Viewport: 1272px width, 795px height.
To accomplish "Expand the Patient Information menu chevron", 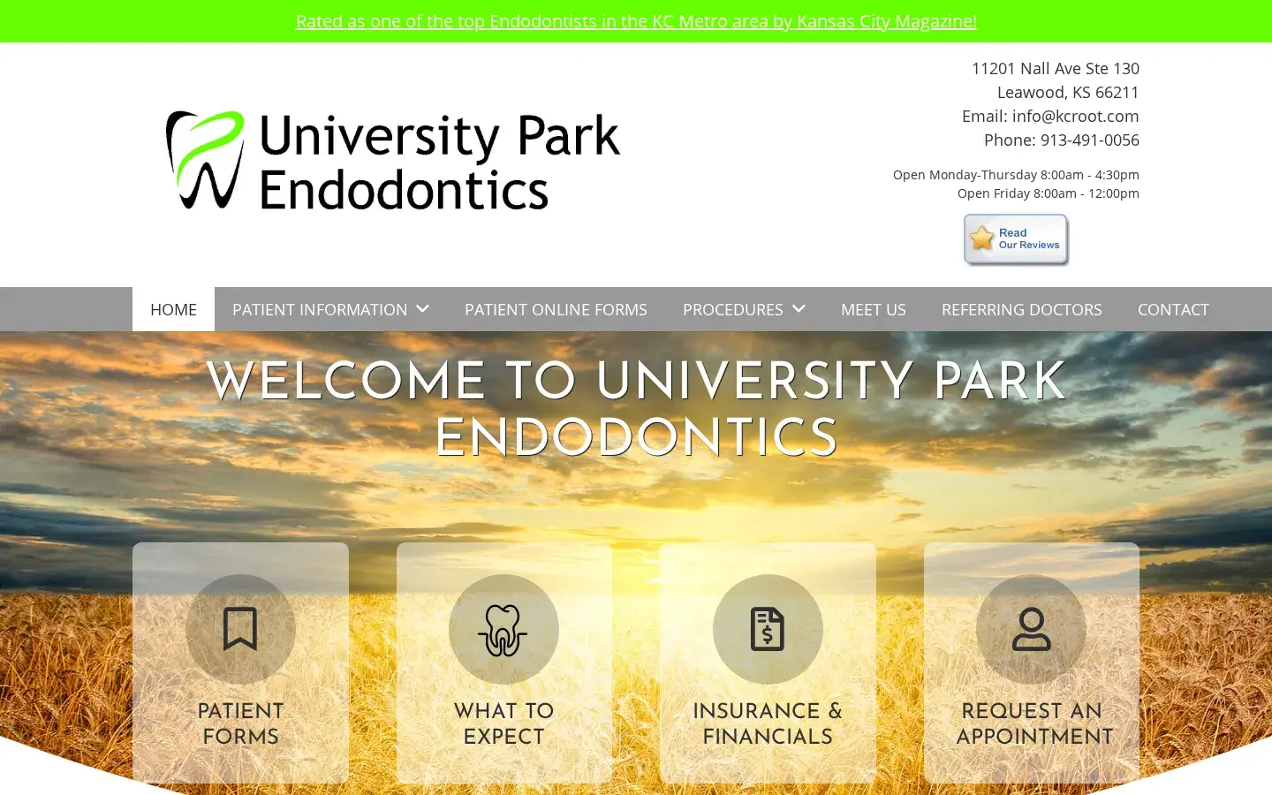I will 422,308.
